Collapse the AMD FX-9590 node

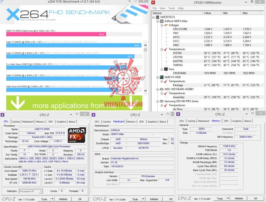[158, 77]
